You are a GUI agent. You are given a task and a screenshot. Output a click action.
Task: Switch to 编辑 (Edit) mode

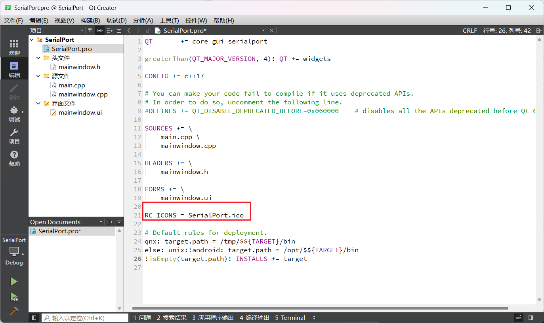pyautogui.click(x=14, y=70)
